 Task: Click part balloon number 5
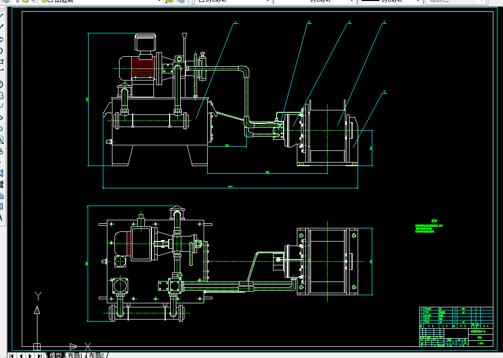384,92
